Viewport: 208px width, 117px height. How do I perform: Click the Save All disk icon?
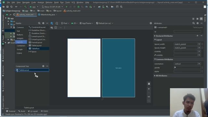click(7, 6)
